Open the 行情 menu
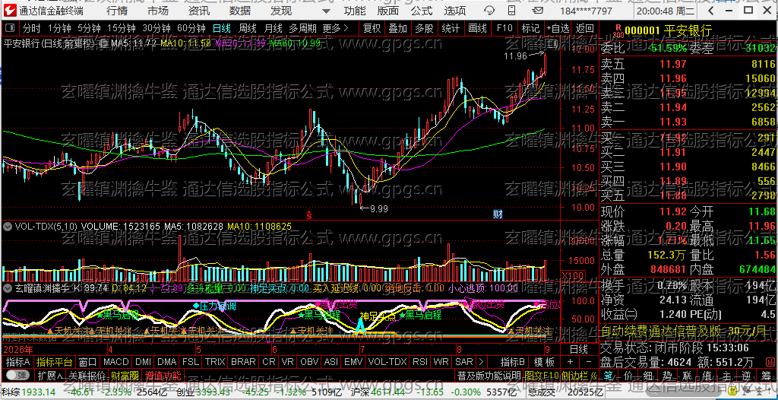The height and width of the screenshot is (400, 778). coord(117,11)
